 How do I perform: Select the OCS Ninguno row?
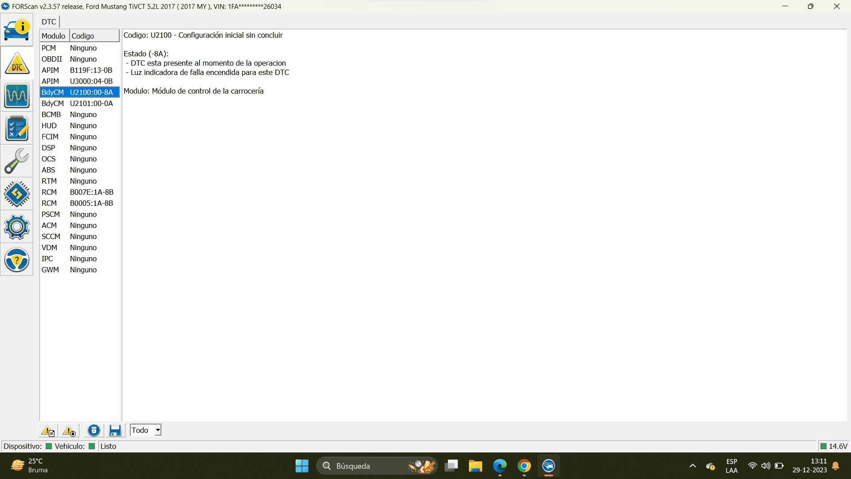80,159
